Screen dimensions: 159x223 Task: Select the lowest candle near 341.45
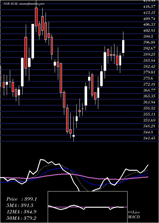pos(73,136)
